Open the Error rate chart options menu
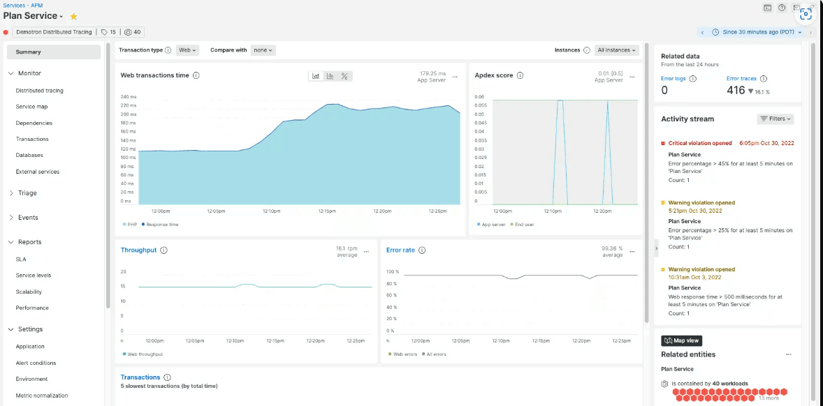This screenshot has width=823, height=406. 632,251
